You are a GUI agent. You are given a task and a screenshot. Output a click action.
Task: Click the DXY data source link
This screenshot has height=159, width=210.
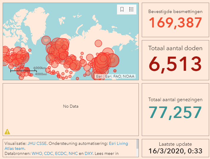(89, 154)
